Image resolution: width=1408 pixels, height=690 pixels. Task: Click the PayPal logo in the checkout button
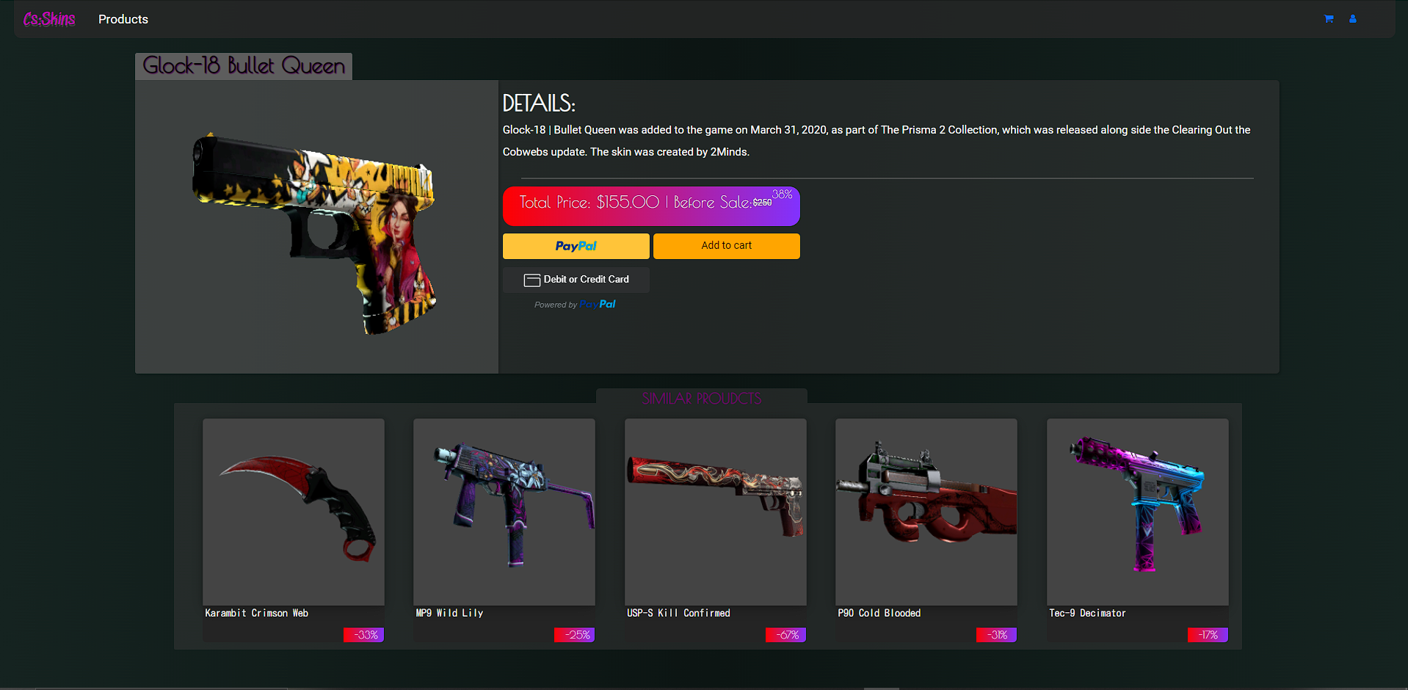[x=576, y=246]
